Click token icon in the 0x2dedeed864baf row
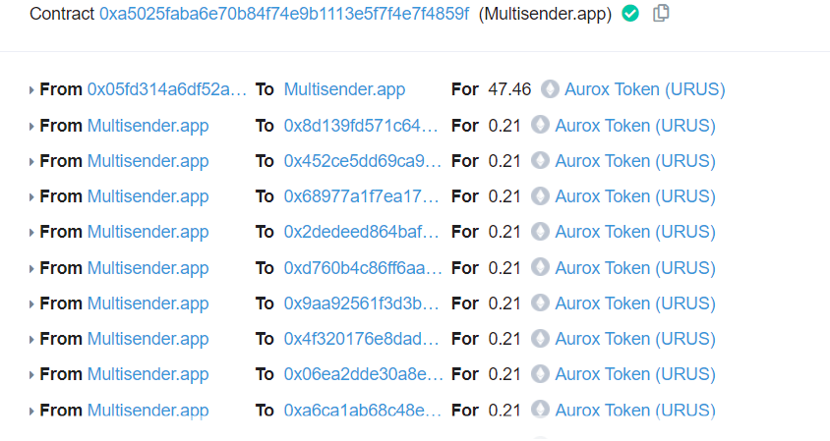Screen dimensions: 830x441 [540, 232]
